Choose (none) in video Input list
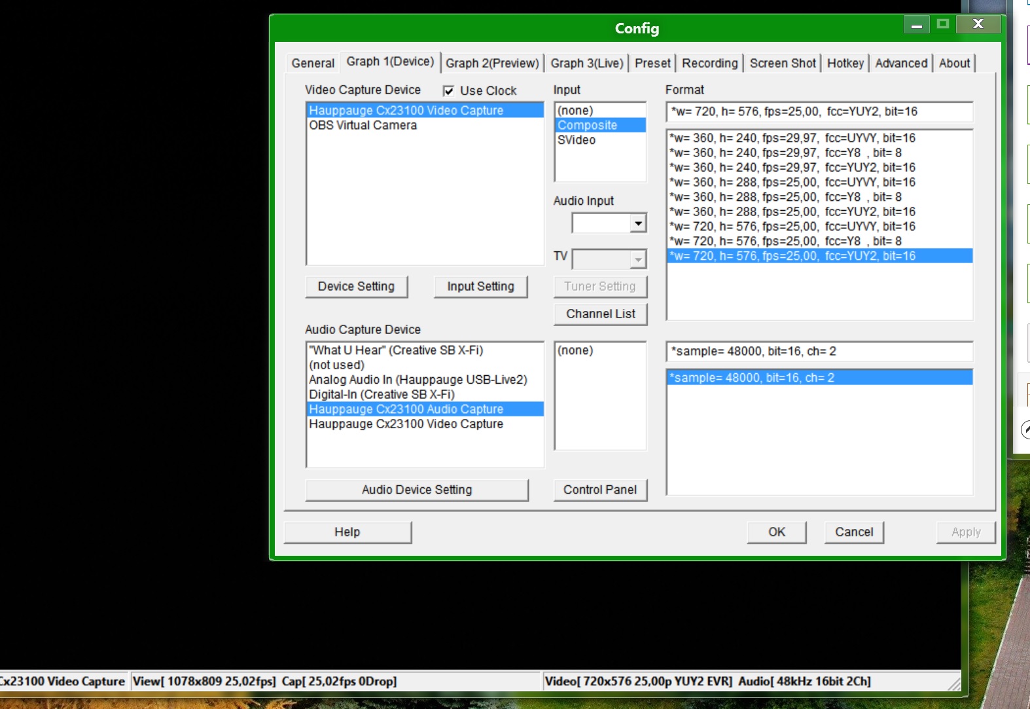The width and height of the screenshot is (1030, 709). coord(600,110)
